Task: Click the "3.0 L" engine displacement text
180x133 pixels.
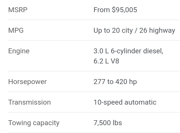Action: click(101, 51)
